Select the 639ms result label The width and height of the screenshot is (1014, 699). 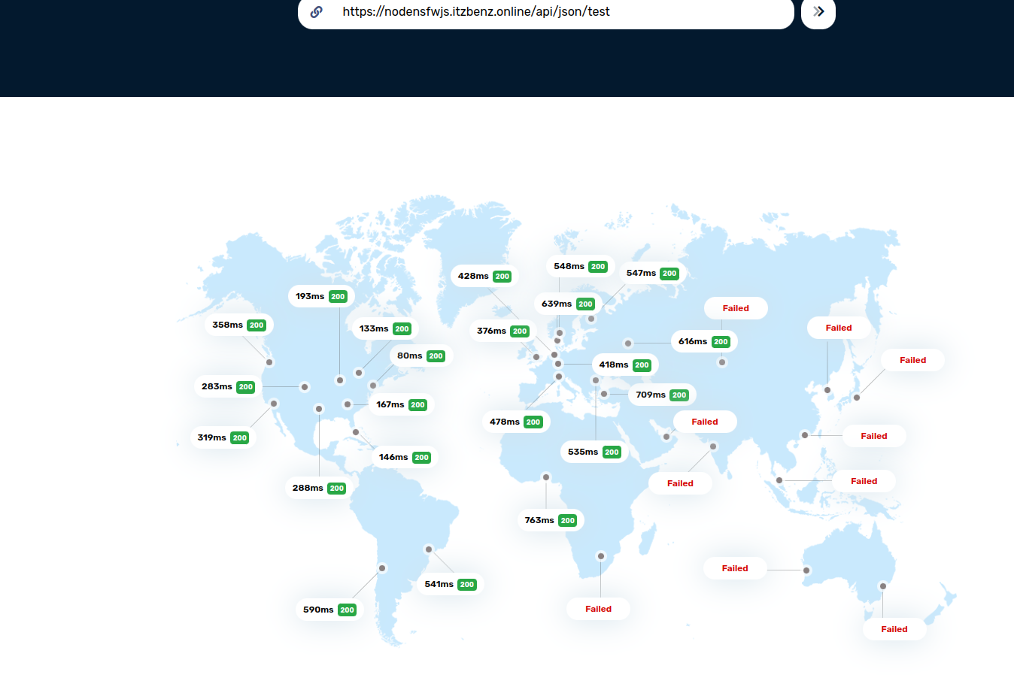click(568, 304)
